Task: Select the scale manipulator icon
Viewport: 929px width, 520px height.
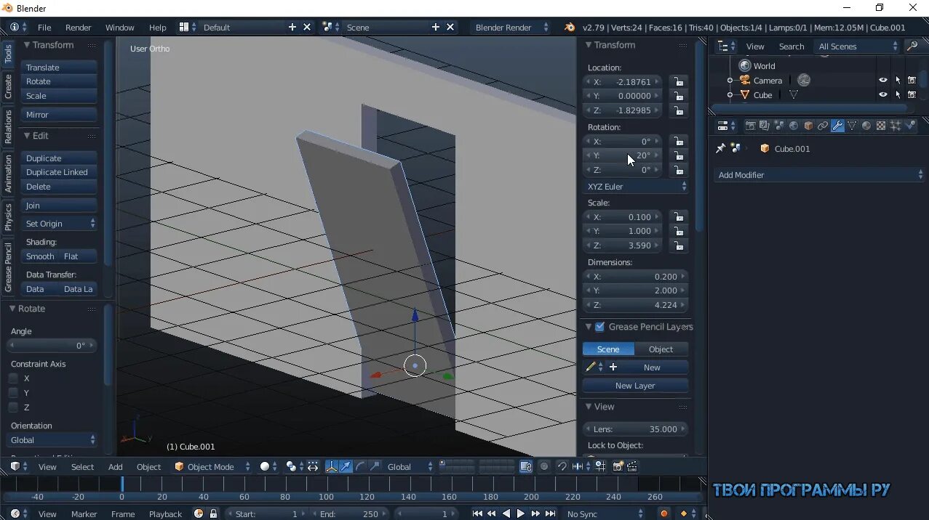Action: click(375, 466)
